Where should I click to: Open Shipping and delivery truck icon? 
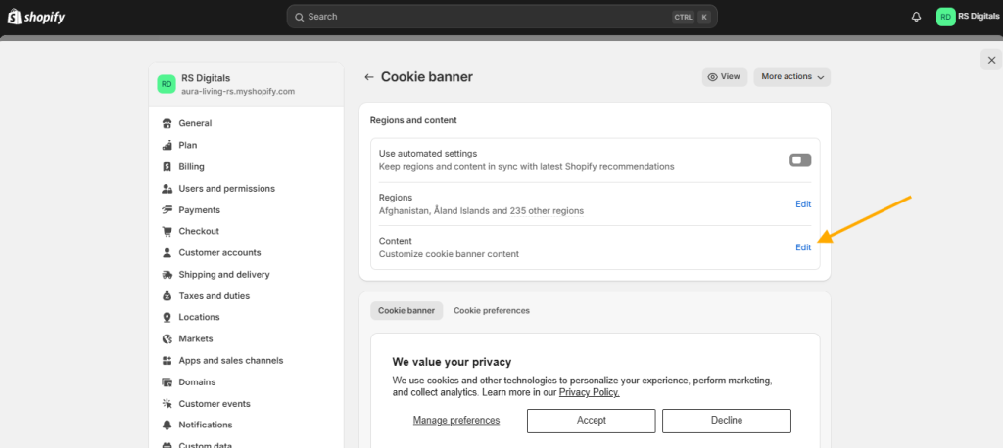point(167,275)
